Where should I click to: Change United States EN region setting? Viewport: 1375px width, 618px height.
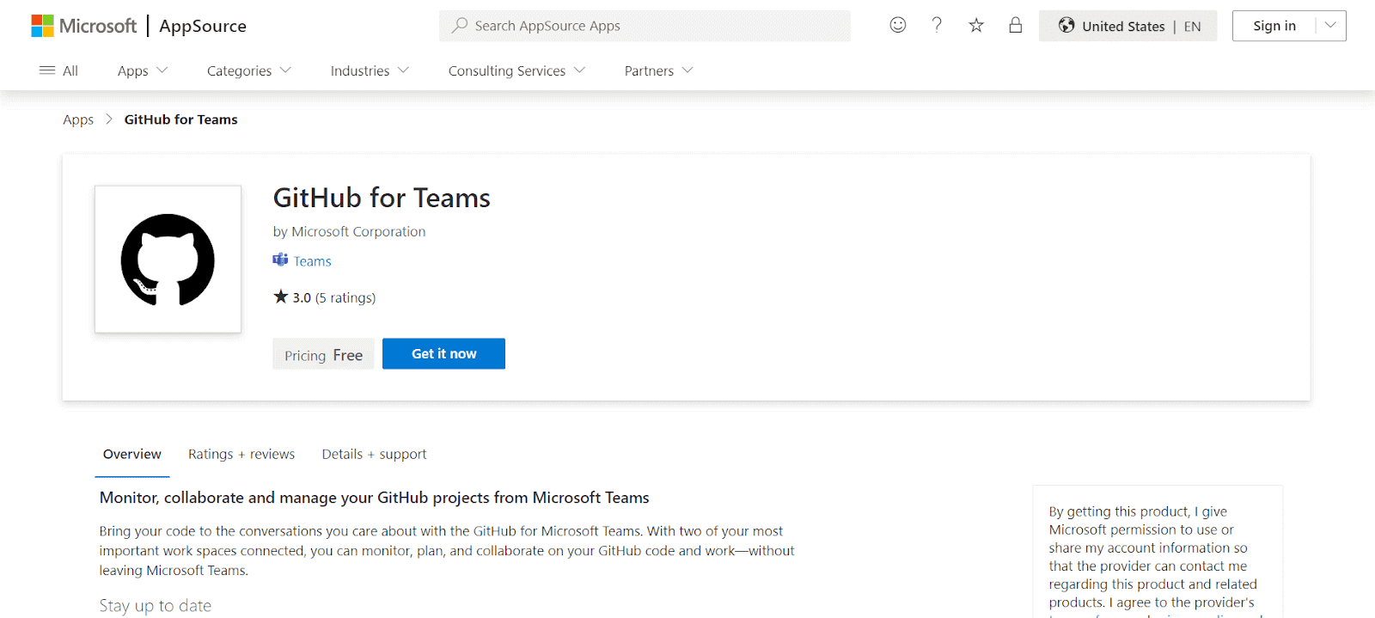pyautogui.click(x=1127, y=26)
